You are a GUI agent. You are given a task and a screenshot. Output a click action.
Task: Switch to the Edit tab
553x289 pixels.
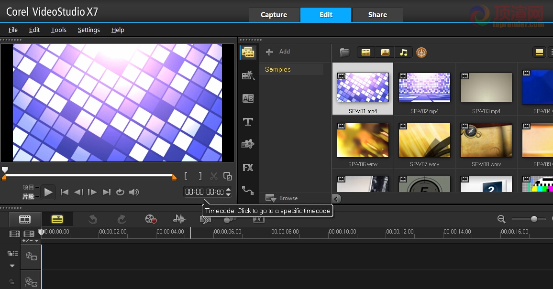coord(326,15)
